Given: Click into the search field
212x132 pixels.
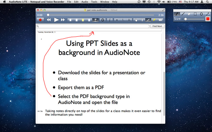Looking at the screenshot, I should 92,26.
